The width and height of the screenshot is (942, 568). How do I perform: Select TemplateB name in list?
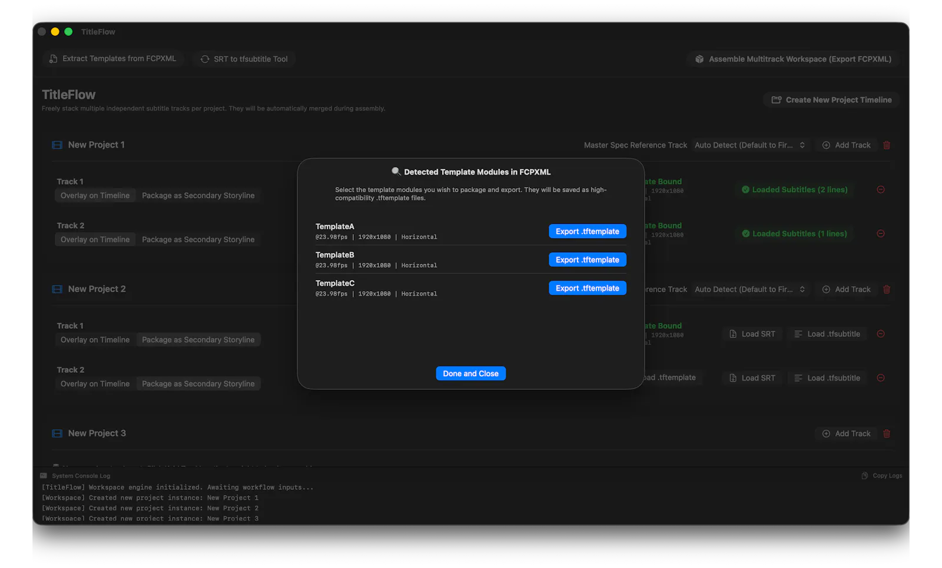coord(335,255)
